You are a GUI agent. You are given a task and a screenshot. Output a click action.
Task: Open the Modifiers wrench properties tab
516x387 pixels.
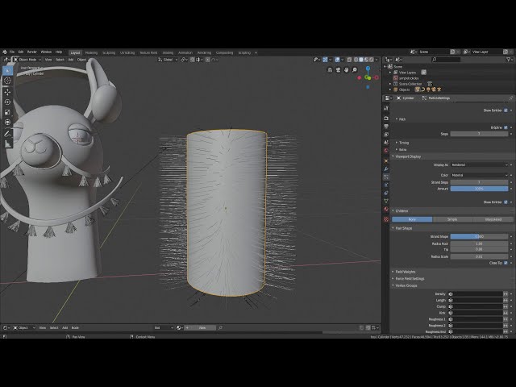tap(386, 169)
